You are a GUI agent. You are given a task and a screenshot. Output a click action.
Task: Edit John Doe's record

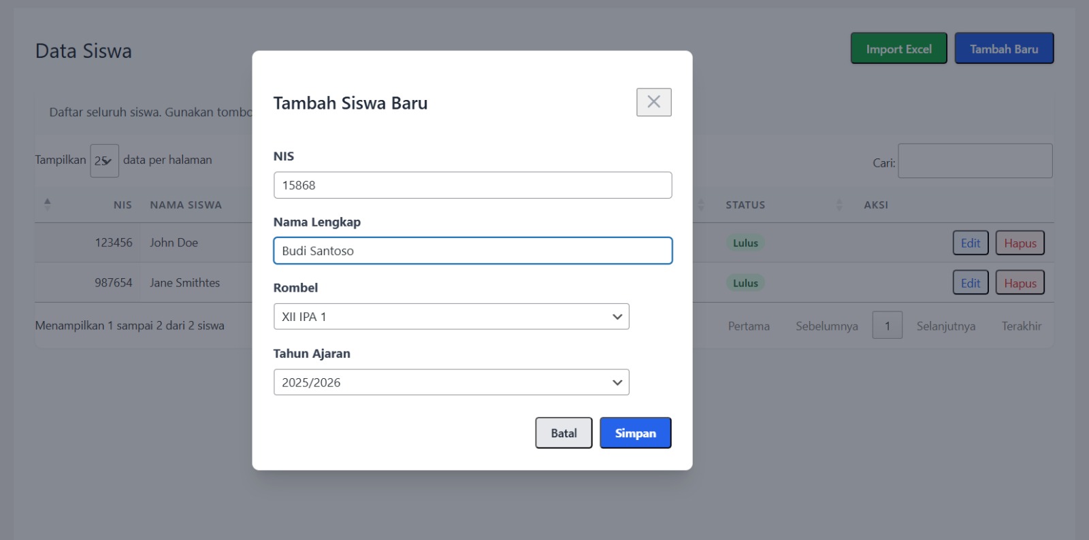coord(970,243)
